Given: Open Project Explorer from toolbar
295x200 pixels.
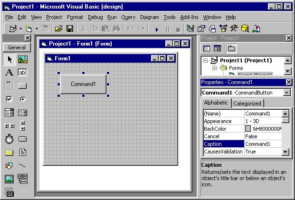Looking at the screenshot, I should (x=190, y=29).
